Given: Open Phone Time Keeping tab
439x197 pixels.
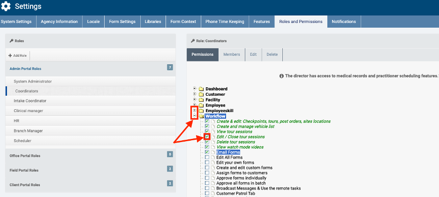Looking at the screenshot, I should tap(225, 22).
